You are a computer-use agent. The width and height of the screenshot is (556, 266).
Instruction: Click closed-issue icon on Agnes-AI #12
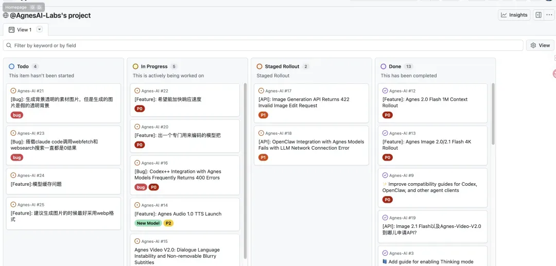[x=385, y=91]
